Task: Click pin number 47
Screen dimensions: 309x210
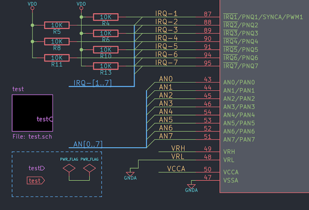Action: [x=207, y=177]
